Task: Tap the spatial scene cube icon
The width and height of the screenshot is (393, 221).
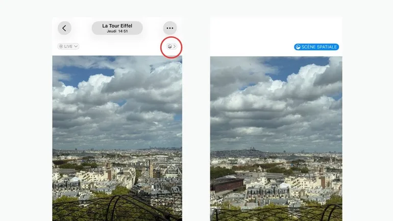Action: 171,46
